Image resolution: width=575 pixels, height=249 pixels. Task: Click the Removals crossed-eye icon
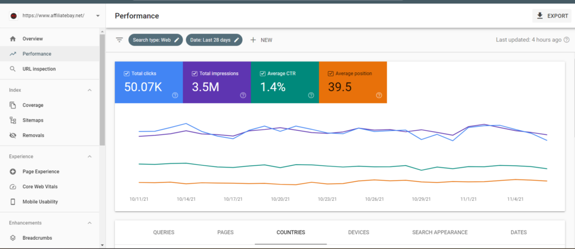(13, 135)
